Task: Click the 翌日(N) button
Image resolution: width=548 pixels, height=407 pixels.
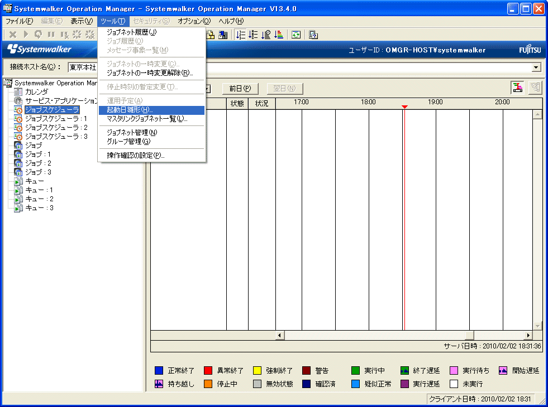Action: click(284, 89)
